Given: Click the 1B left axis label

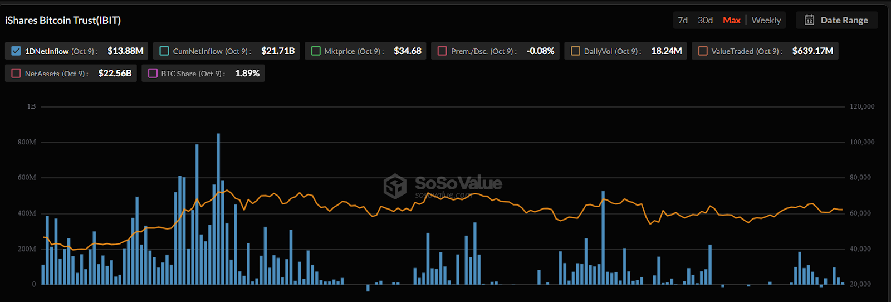Looking at the screenshot, I should (x=31, y=106).
